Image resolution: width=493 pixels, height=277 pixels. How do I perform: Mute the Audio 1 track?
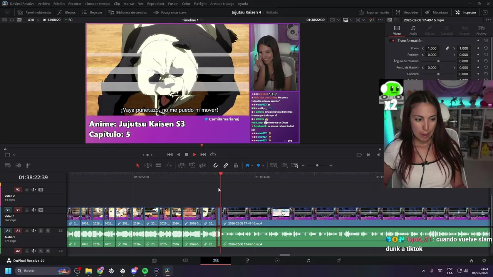[x=48, y=231]
